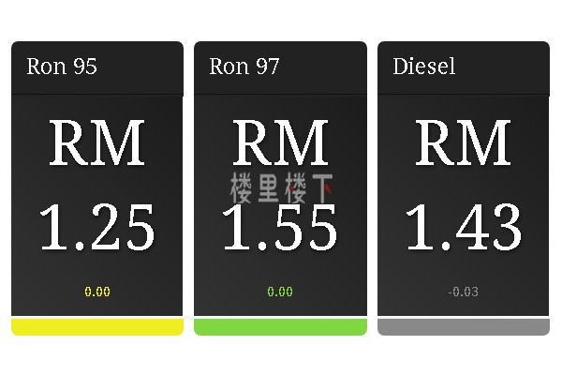Click blank header area right of Diesel title
The image size is (562, 375).
[506, 67]
